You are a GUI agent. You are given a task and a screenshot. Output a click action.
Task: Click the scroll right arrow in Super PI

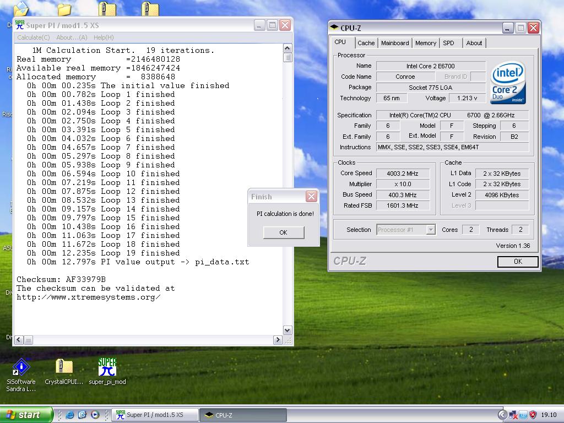(x=278, y=339)
